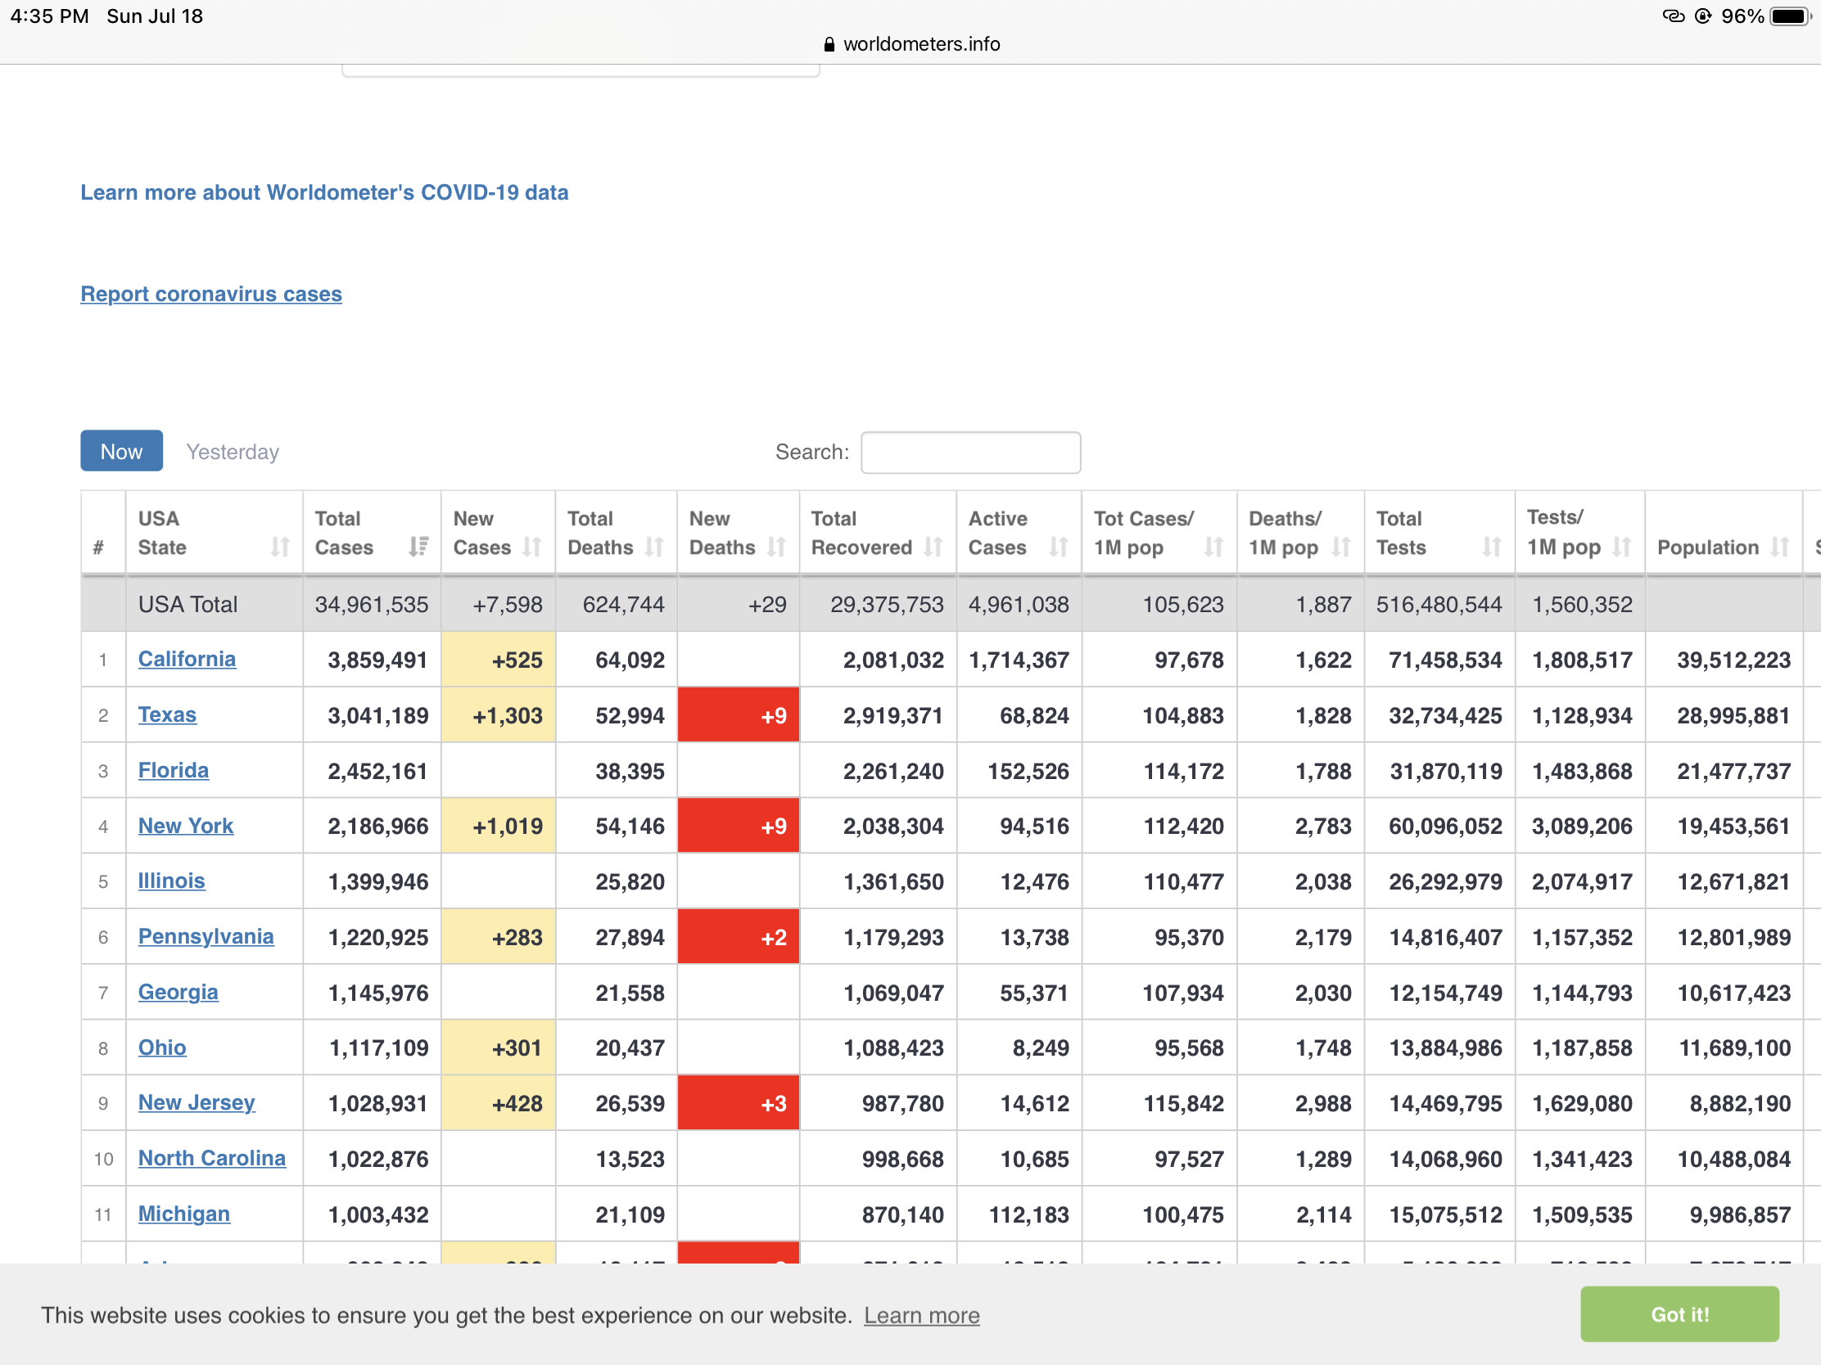Open the Pennsylvania state link
This screenshot has width=1821, height=1365.
pos(206,936)
